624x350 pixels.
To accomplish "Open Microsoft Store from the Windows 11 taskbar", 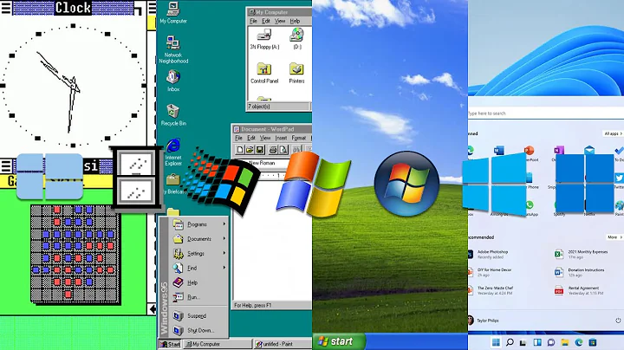I will pos(593,342).
